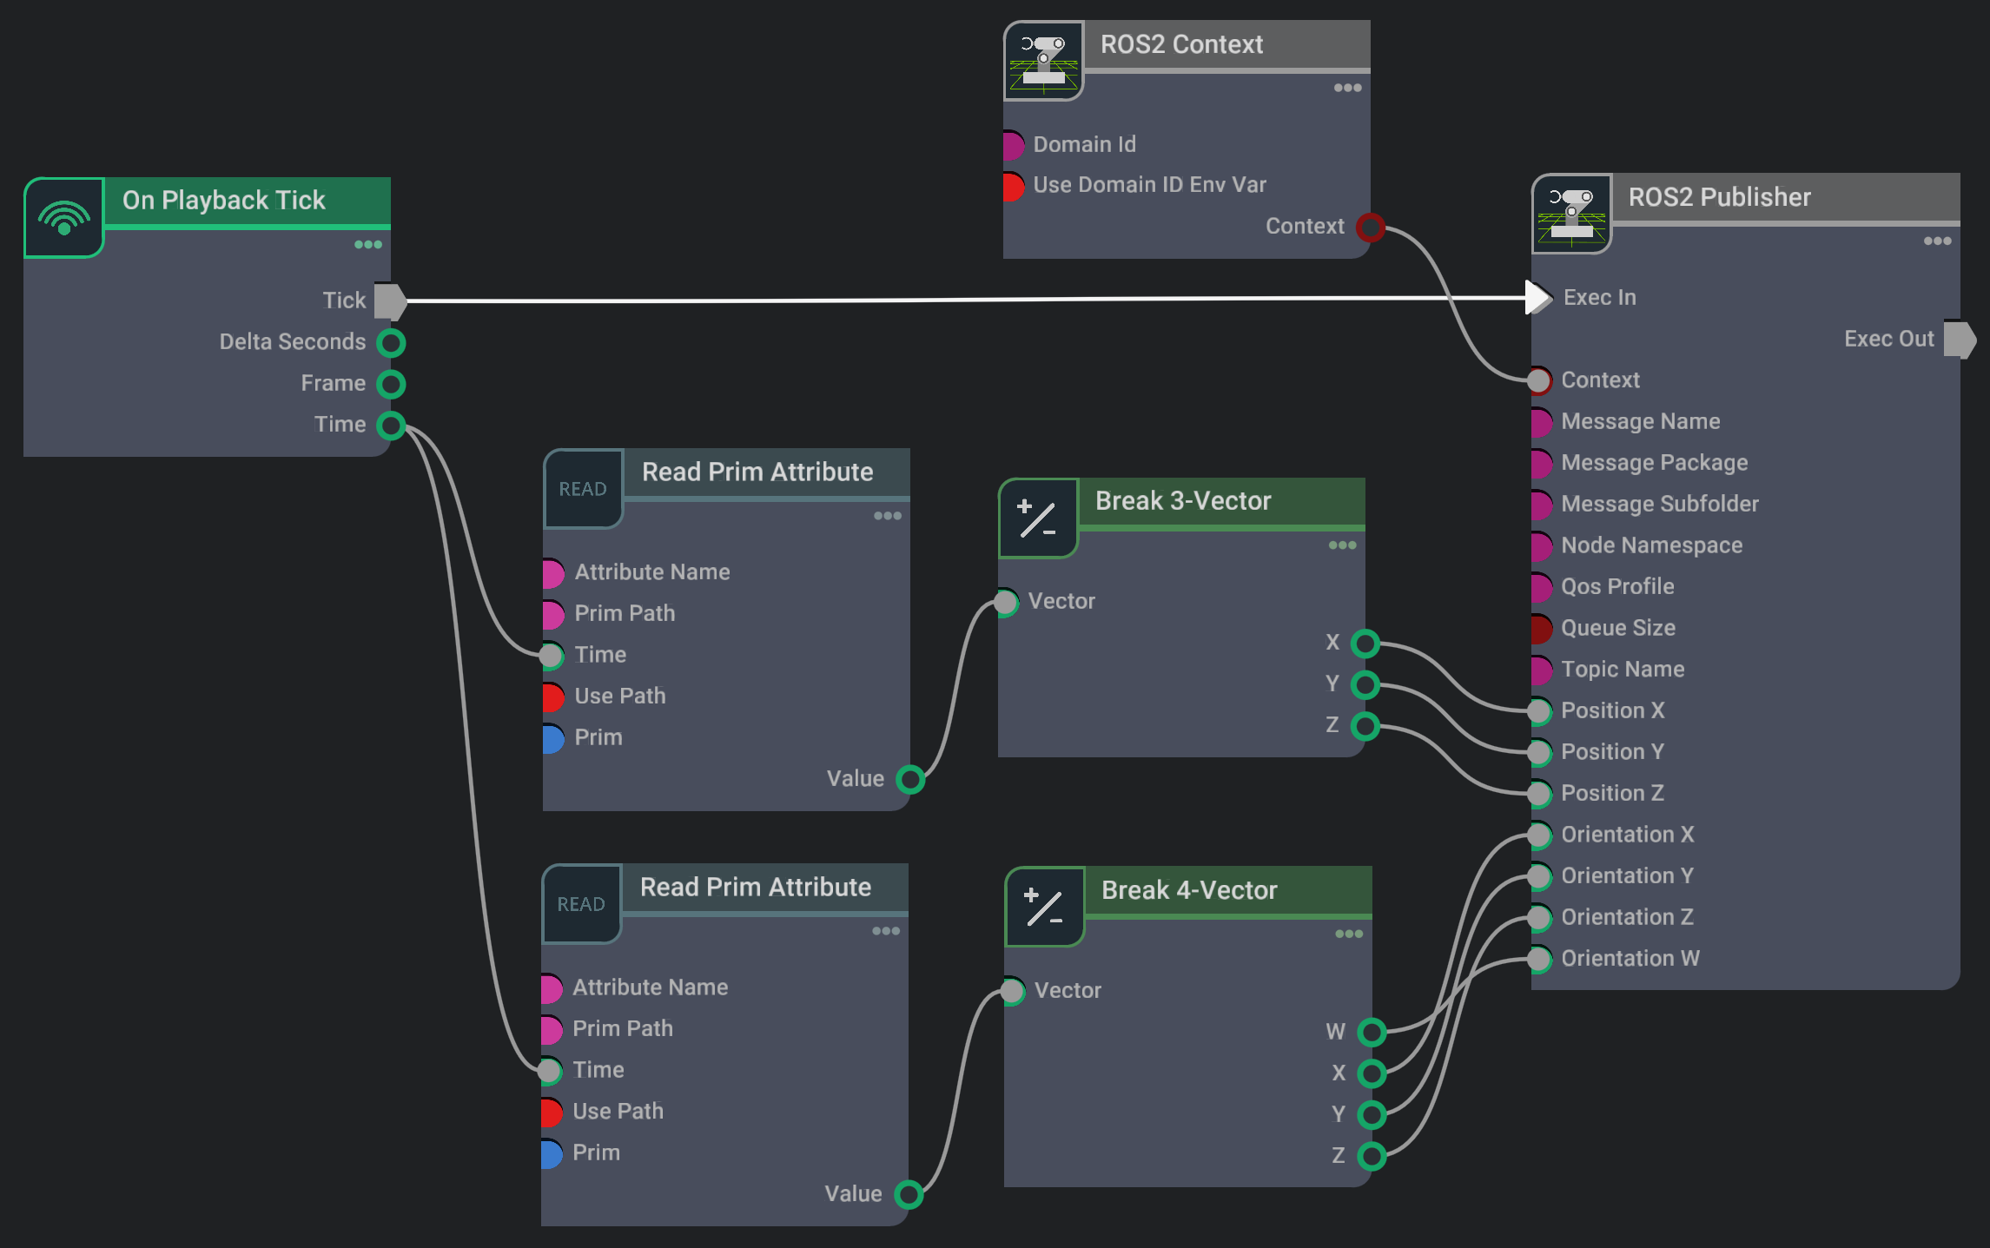Click the Y output port of Break 3-Vector

(1365, 684)
